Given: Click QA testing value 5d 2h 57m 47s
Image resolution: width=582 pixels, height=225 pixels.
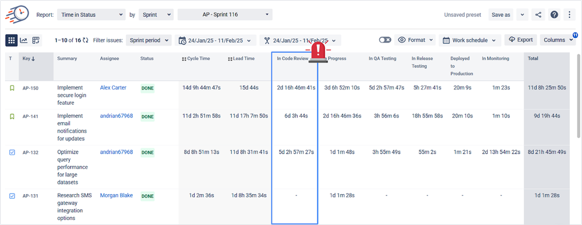Looking at the screenshot, I should tap(386, 88).
